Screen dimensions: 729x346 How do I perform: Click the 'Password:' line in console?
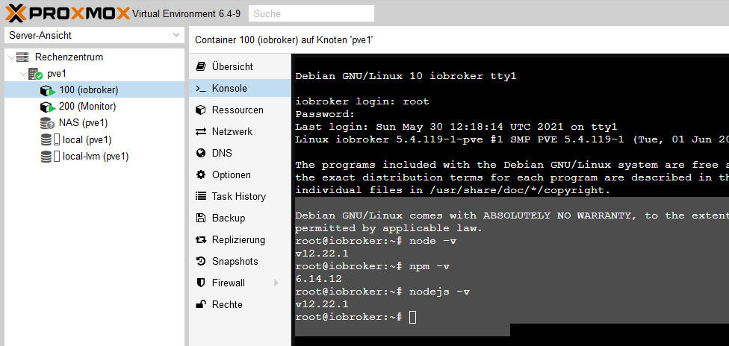[x=326, y=114]
